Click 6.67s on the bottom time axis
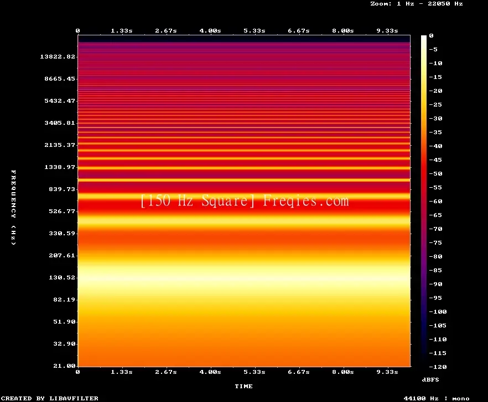Image resolution: width=488 pixels, height=402 pixels. [x=298, y=372]
